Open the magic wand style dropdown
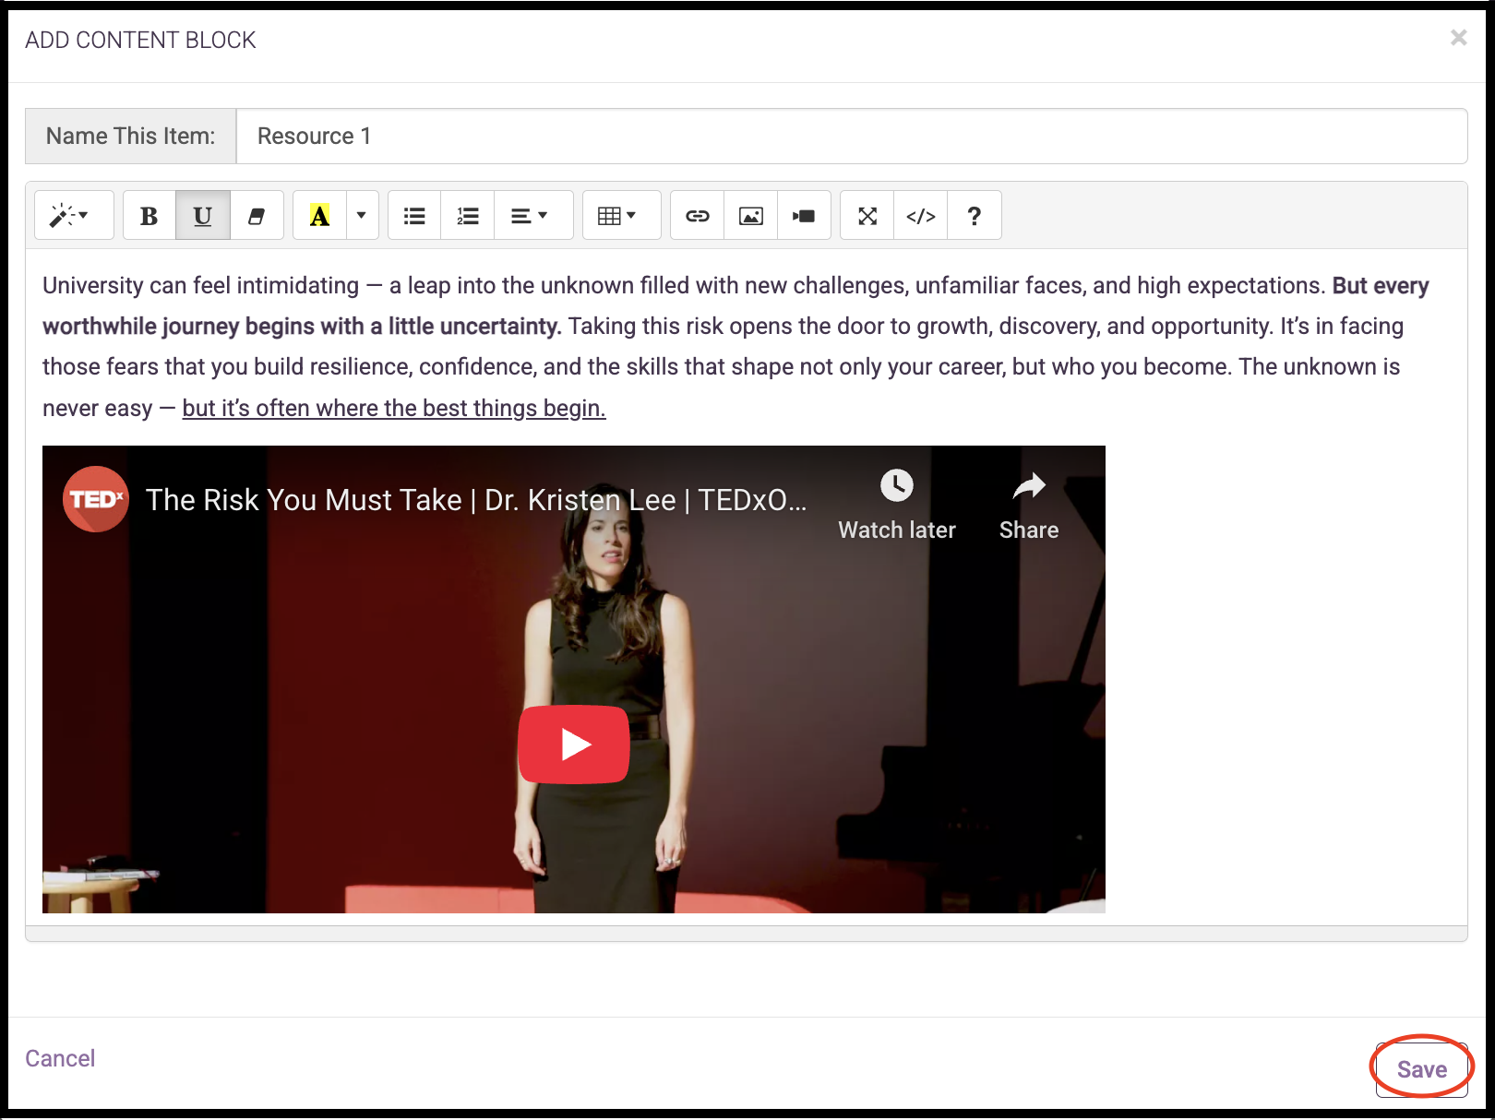The height and width of the screenshot is (1120, 1495). [74, 216]
